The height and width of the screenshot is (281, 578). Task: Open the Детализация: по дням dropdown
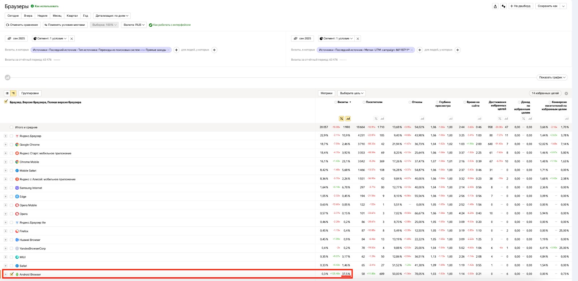[x=112, y=16]
